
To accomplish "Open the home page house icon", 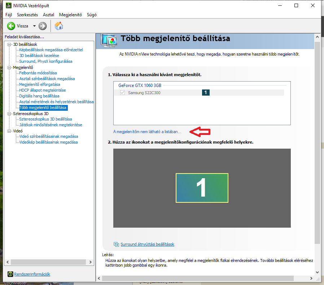I will (59, 26).
